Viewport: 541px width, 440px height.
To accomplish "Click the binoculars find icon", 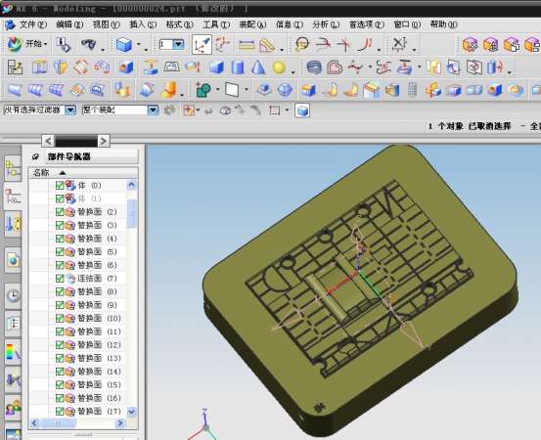I will point(89,44).
